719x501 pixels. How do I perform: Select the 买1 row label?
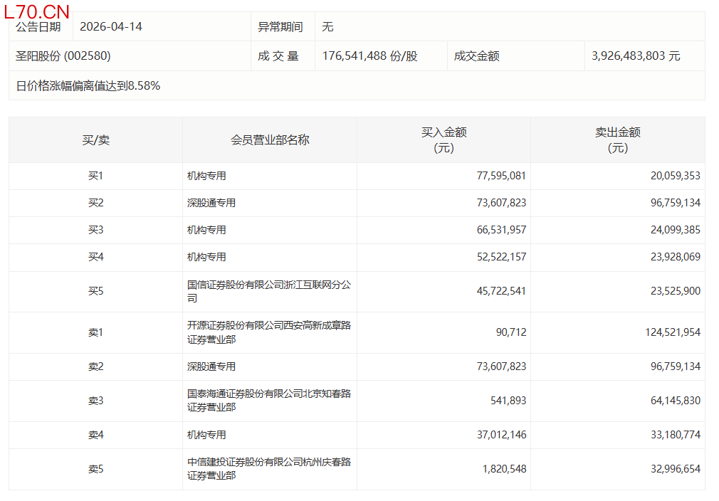click(x=95, y=176)
